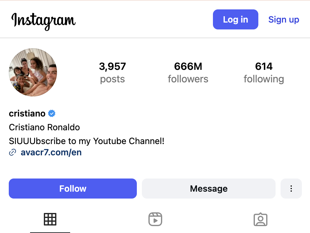Switch to the posts grid view icon

pyautogui.click(x=50, y=219)
